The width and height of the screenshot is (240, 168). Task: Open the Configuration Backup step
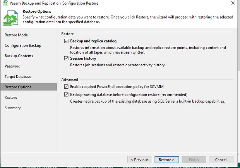[23, 46]
